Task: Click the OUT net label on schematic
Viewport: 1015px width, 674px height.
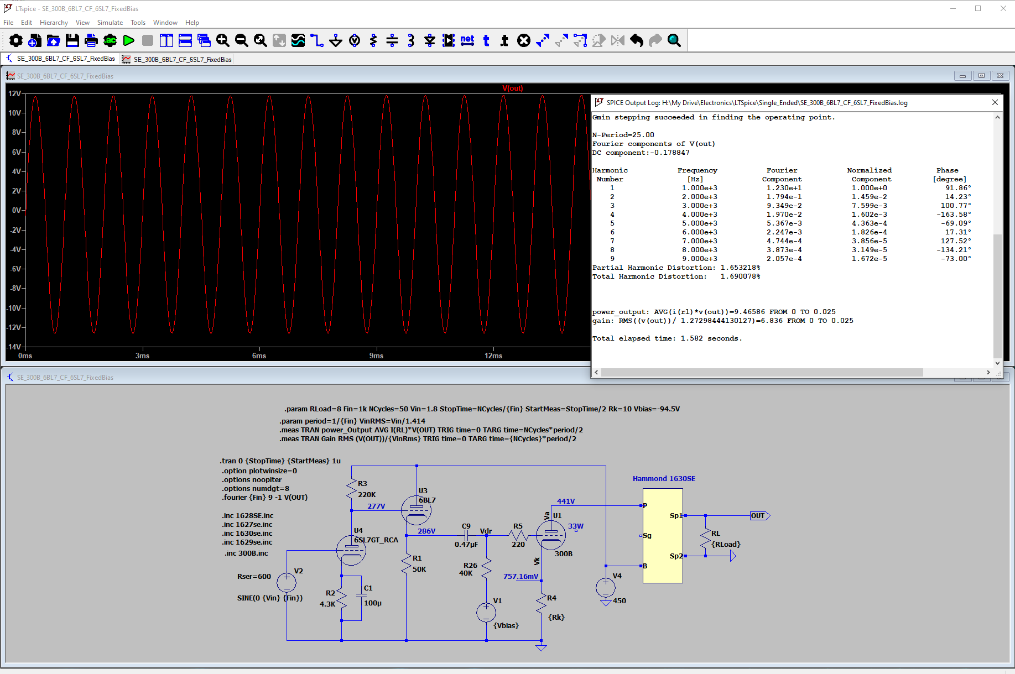Action: pyautogui.click(x=759, y=516)
